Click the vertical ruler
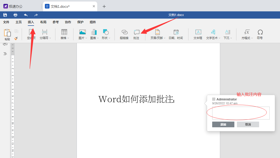Screen dimensions: 280x158 click(x=13, y=100)
